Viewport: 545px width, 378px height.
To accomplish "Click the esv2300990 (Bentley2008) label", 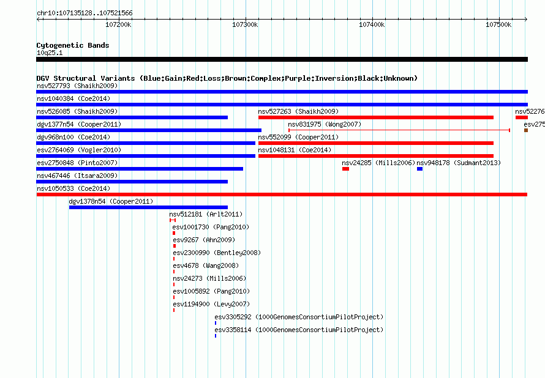I will (x=217, y=253).
